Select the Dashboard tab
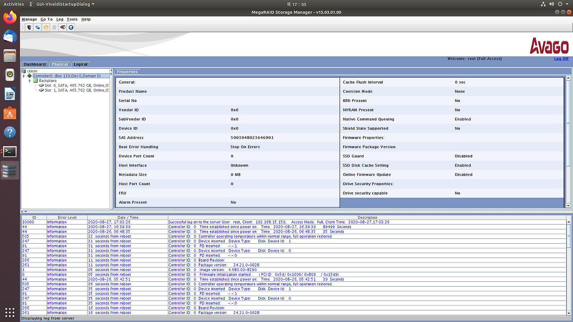 pyautogui.click(x=34, y=64)
